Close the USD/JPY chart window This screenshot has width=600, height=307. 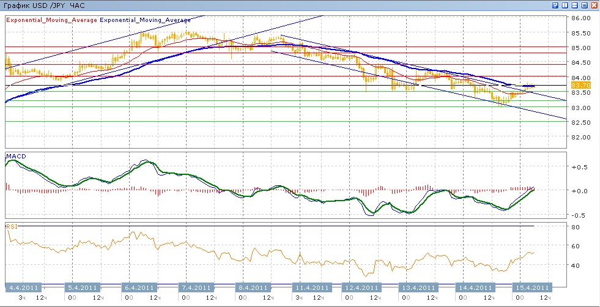[594, 5]
